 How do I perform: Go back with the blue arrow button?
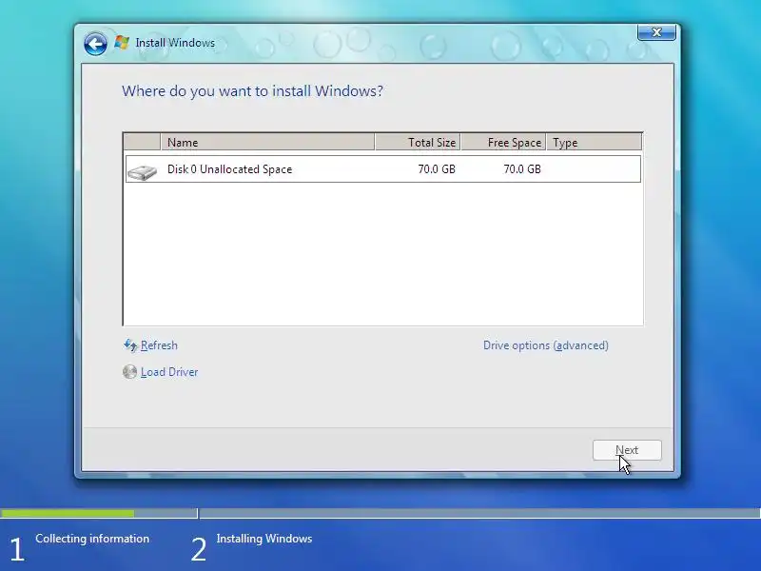(95, 45)
